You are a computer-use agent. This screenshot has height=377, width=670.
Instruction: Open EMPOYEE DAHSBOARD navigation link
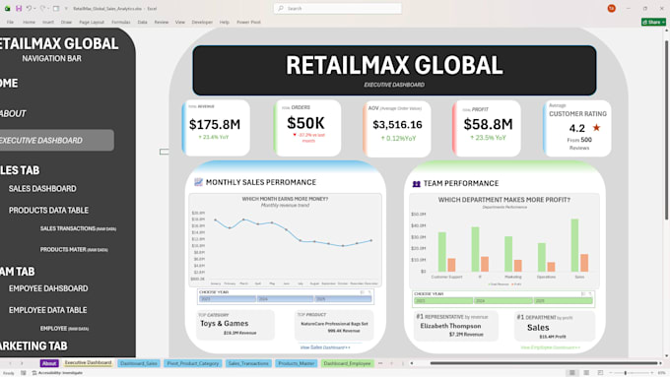pos(48,288)
